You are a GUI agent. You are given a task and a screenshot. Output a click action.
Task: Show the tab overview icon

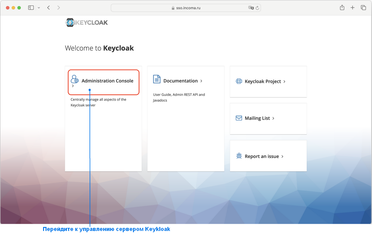(363, 8)
